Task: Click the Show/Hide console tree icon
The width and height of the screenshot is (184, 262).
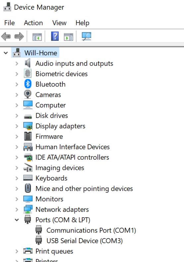Action: (x=37, y=37)
